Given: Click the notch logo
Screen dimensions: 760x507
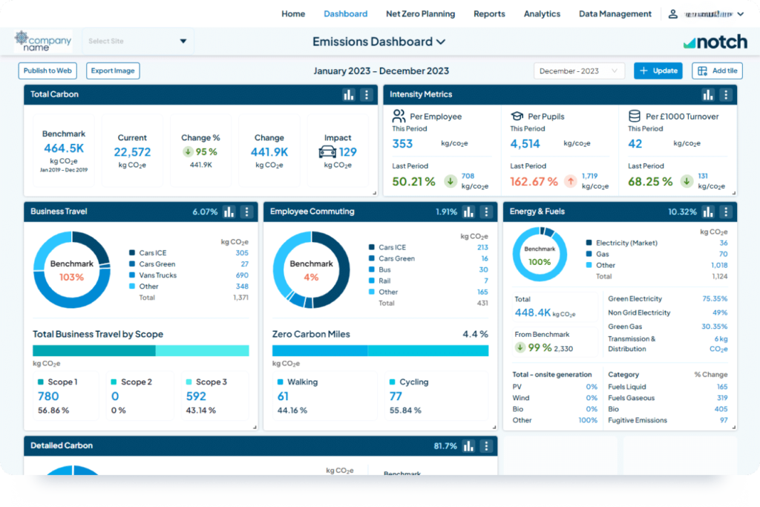Looking at the screenshot, I should (715, 42).
